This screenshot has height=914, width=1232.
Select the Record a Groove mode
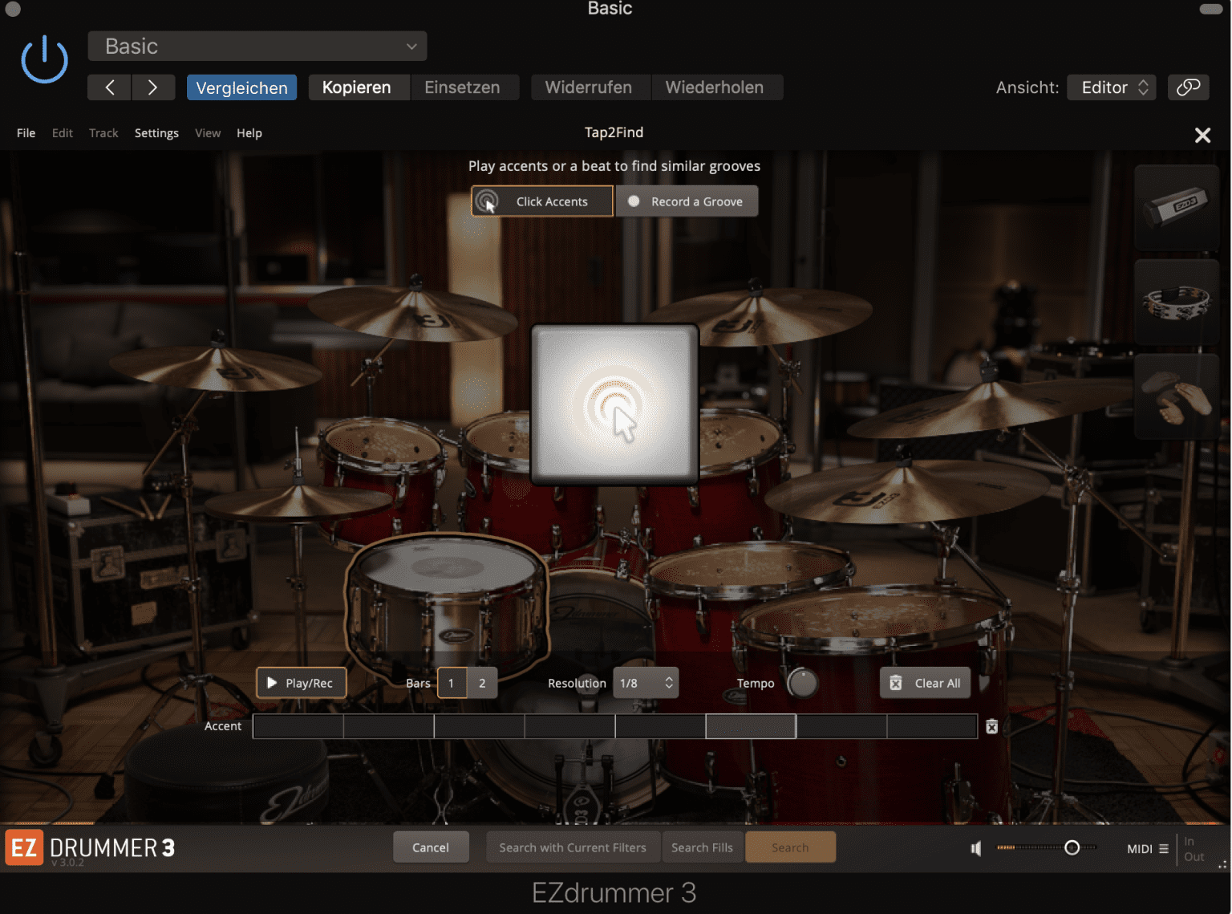coord(687,201)
